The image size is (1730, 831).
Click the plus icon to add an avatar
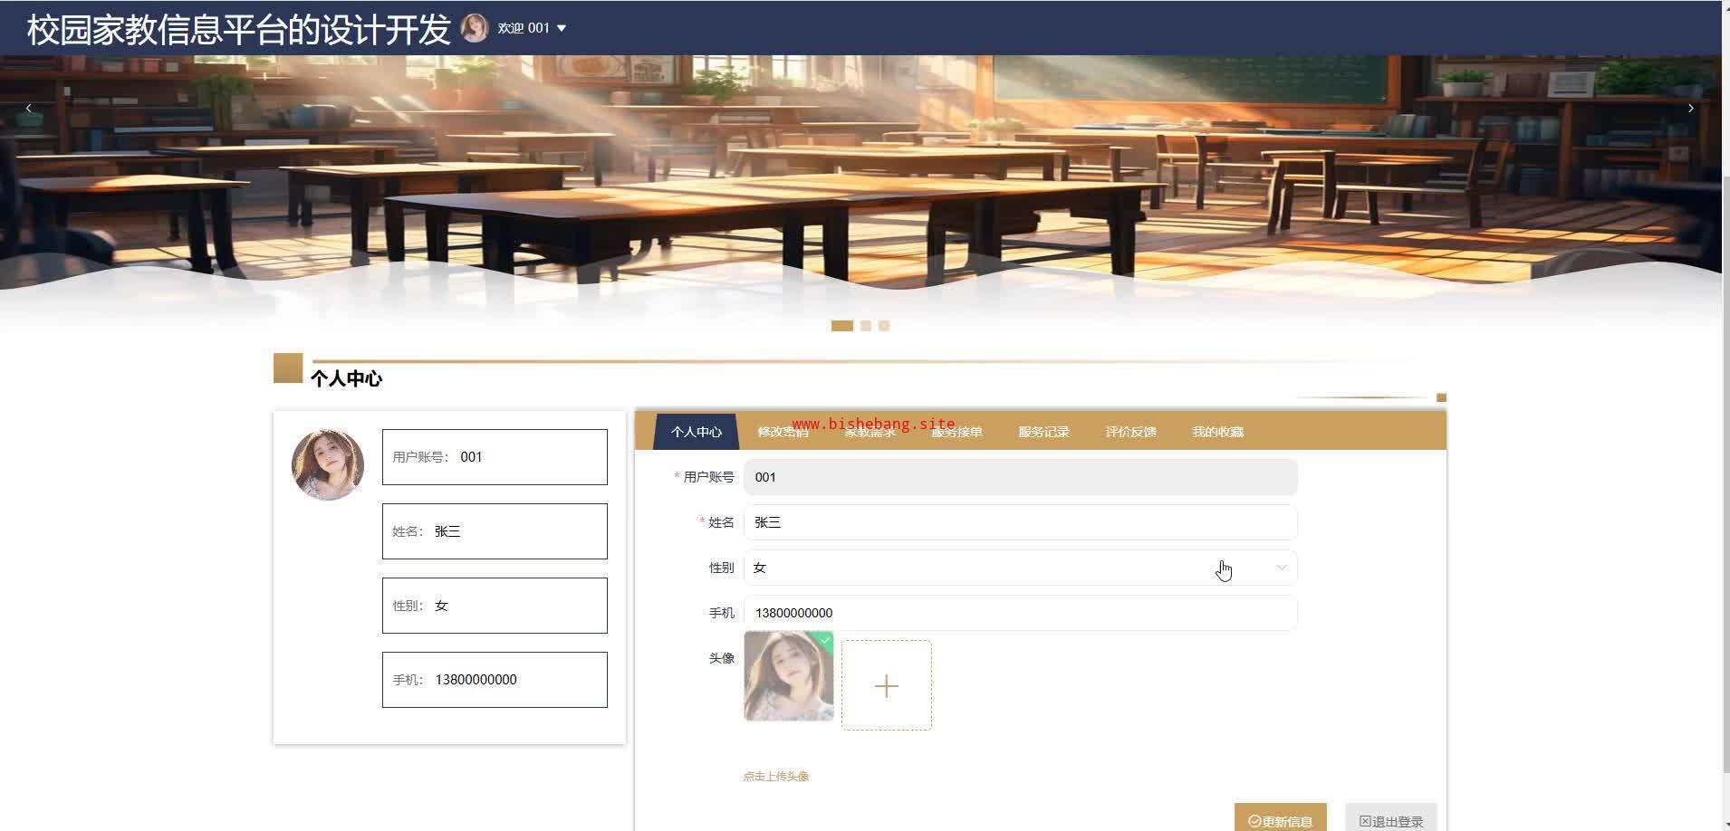[x=887, y=685]
